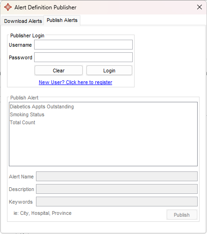207x234 pixels.
Task: Click the Alert Definition Publisher title bar
Action: pyautogui.click(x=109, y=7)
